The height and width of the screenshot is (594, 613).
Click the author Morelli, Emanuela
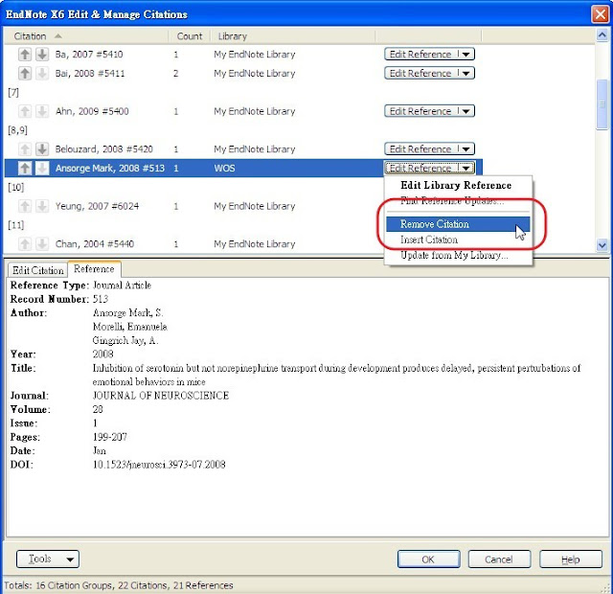pyautogui.click(x=130, y=327)
